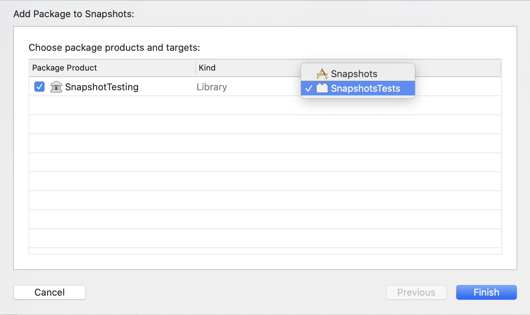Click the Package Product column header

coord(64,68)
